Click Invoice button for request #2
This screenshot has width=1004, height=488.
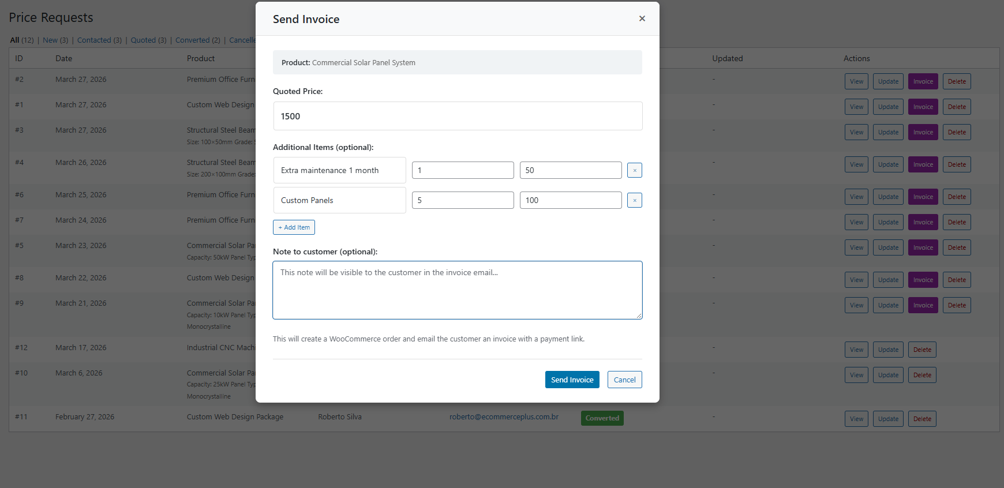click(923, 81)
